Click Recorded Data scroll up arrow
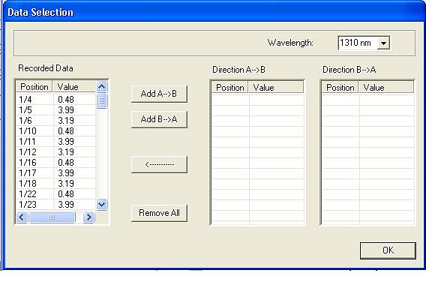 click(x=101, y=87)
